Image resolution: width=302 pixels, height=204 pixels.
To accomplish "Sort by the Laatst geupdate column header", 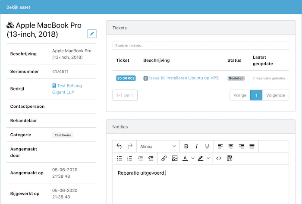I will click(263, 60).
